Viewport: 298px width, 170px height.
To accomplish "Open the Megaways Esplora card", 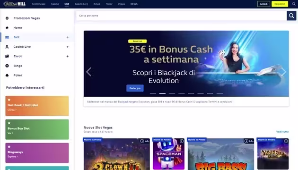I will [37, 153].
